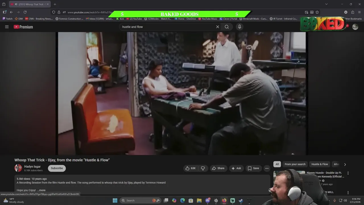This screenshot has width=364, height=205.
Task: Open Minecraft Mods bookmark
Action: tap(253, 19)
